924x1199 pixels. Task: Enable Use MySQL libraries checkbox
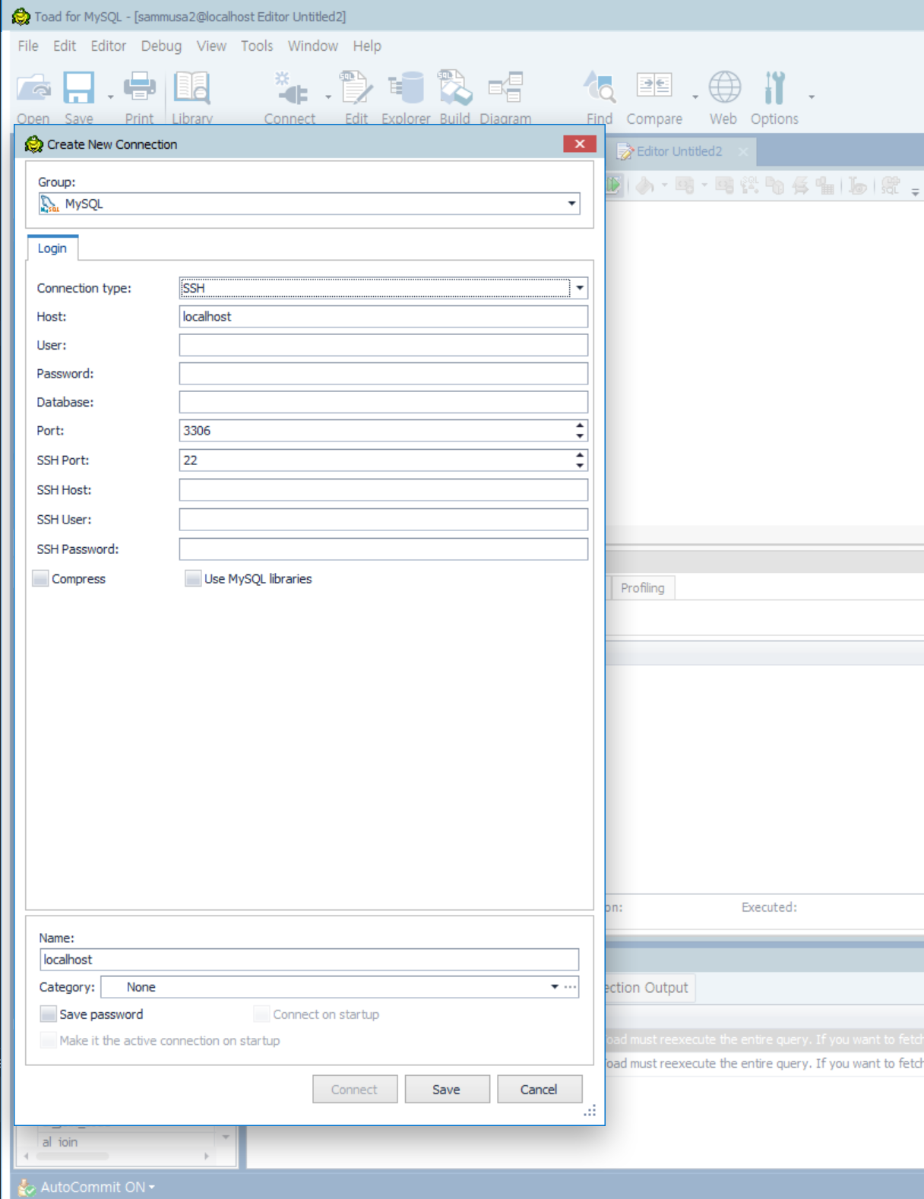point(193,579)
